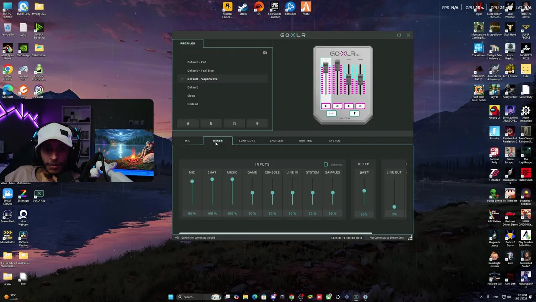
Task: Click the GoXLR Mini connected via USB status text
Action: click(198, 238)
